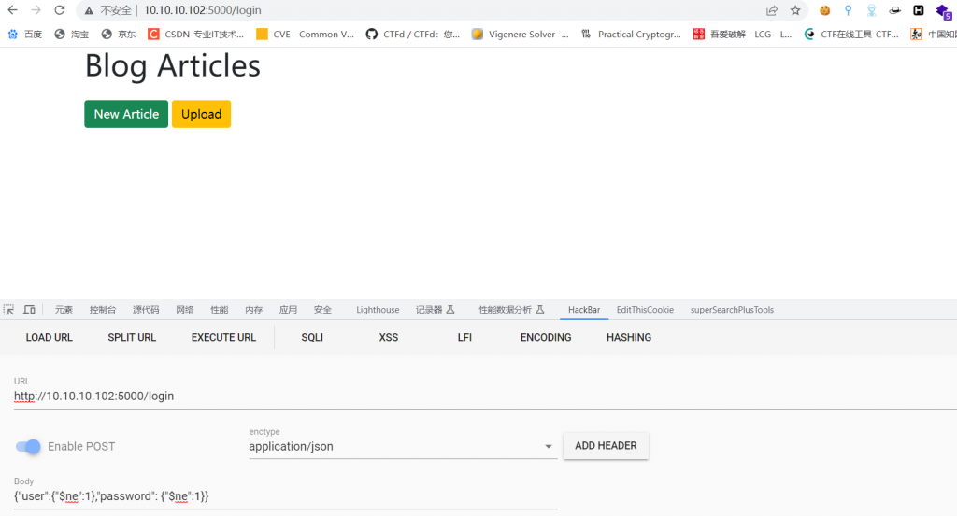Screen dimensions: 957x516
Task: Switch to the EditThisCookie tab
Action: (x=645, y=310)
